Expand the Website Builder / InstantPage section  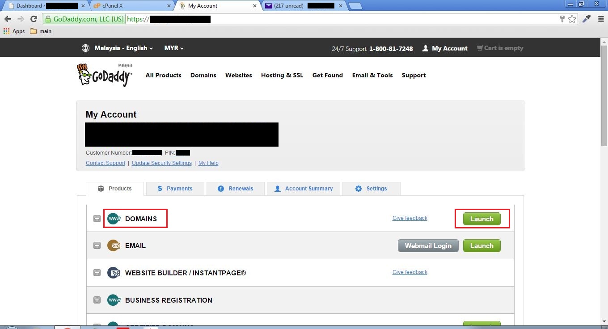tap(97, 273)
